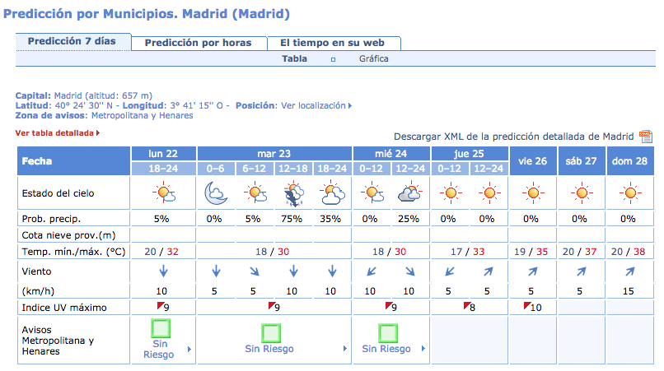Open the El tiempo en su web tab

click(x=333, y=43)
